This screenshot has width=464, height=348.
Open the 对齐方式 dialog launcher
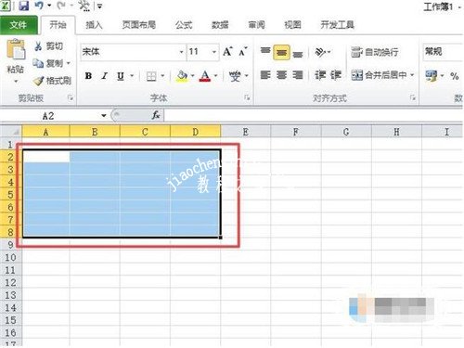coord(413,97)
